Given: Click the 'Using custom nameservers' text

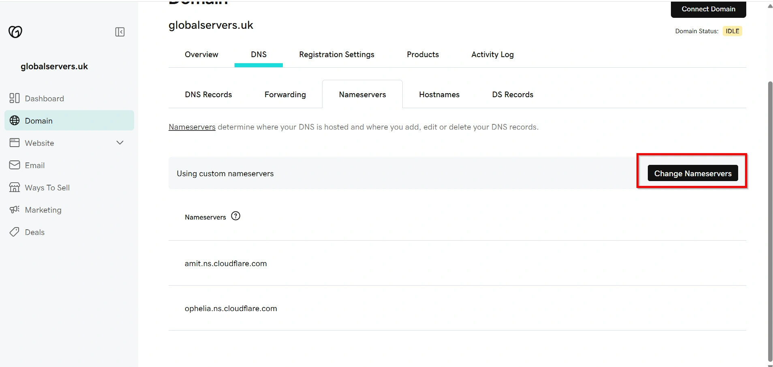Looking at the screenshot, I should [225, 173].
